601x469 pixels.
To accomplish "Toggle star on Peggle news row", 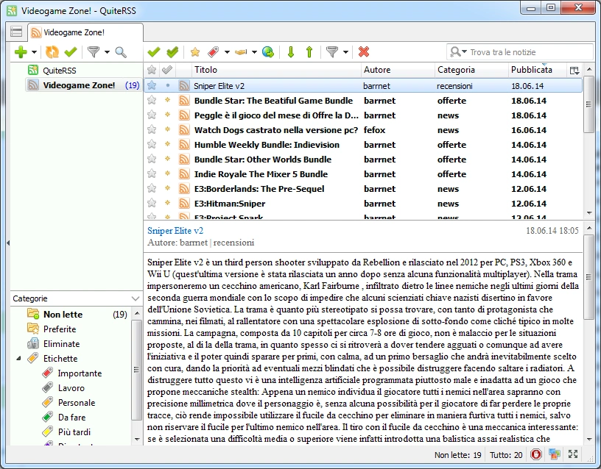I will [152, 115].
